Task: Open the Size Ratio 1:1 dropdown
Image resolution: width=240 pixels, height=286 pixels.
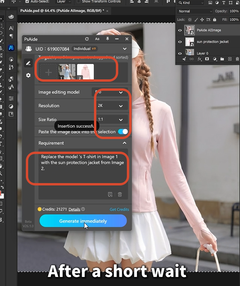Action: (x=110, y=119)
